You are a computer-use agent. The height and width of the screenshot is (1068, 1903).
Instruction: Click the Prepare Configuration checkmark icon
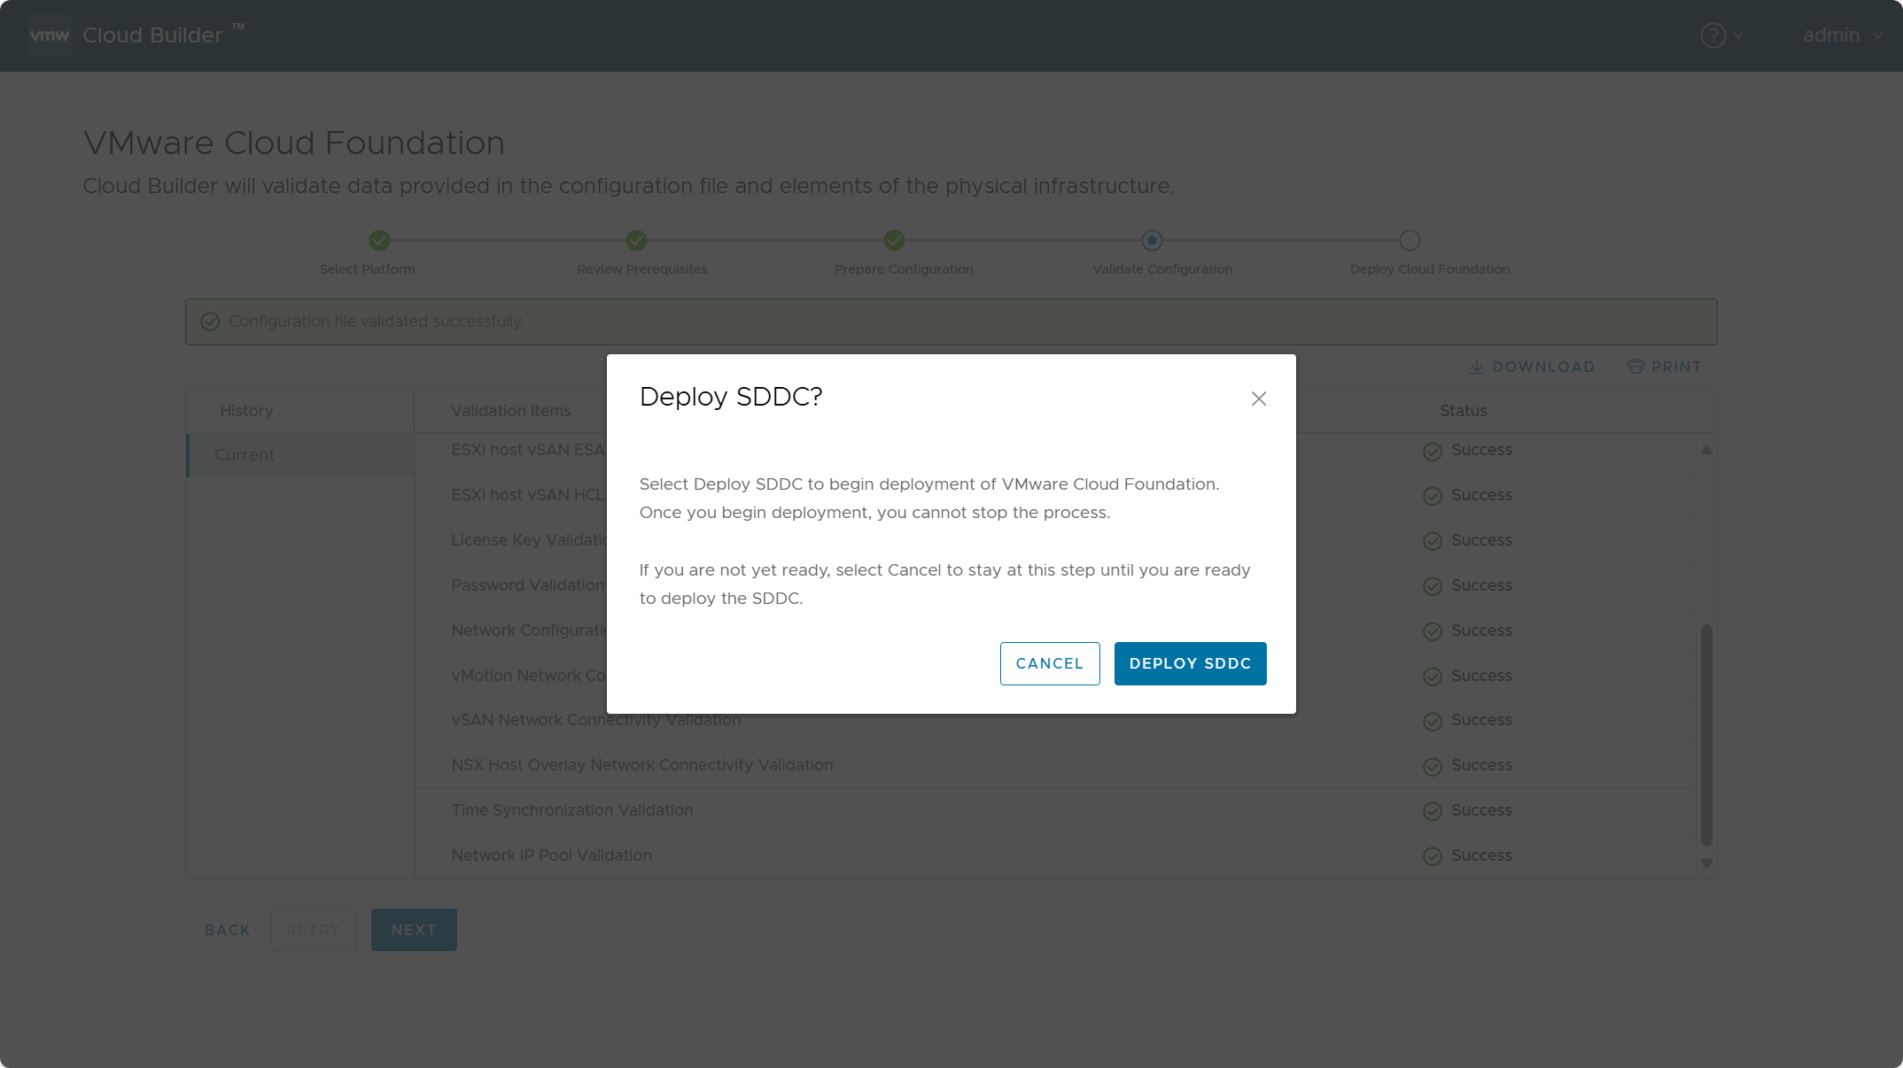894,241
